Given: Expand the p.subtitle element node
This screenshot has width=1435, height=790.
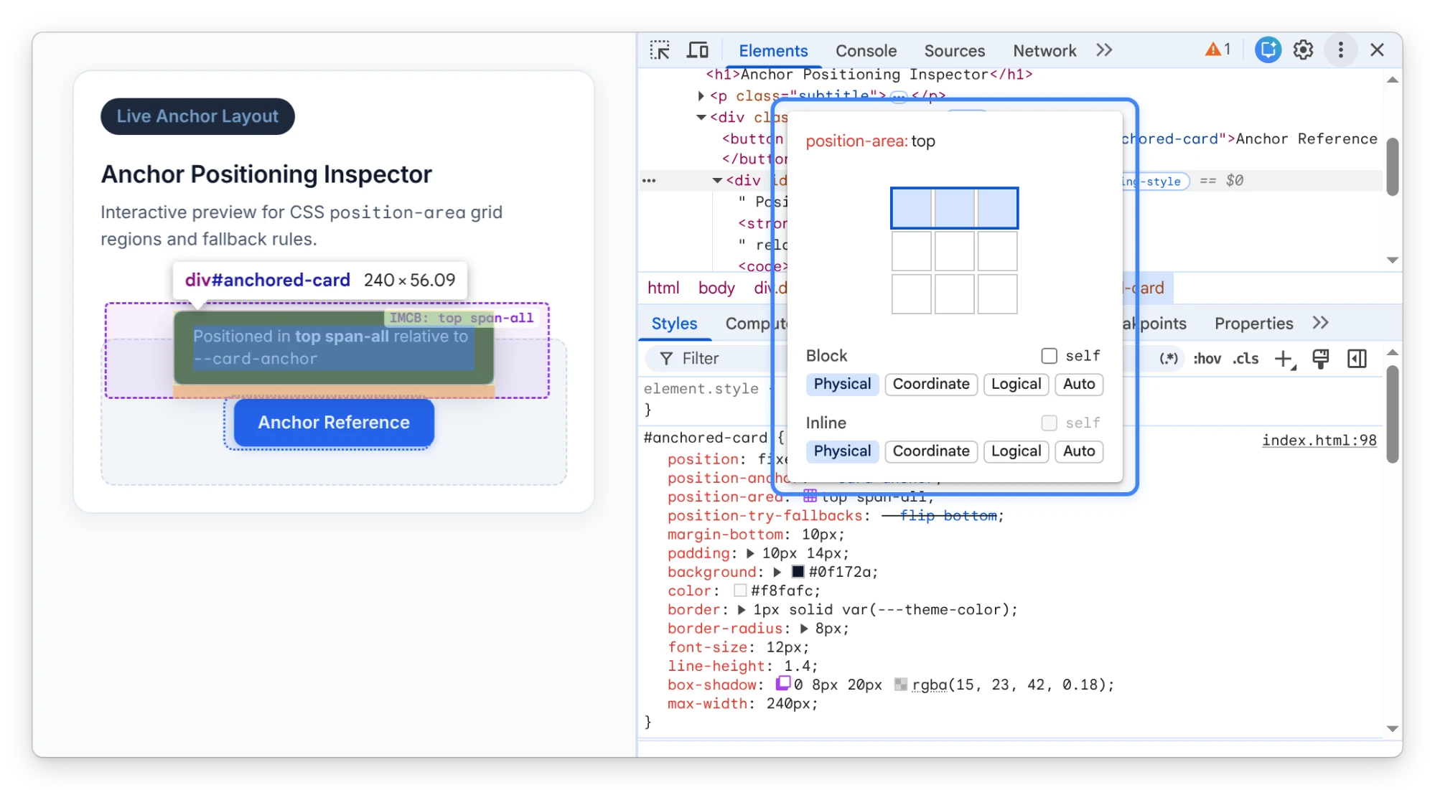Looking at the screenshot, I should point(701,95).
